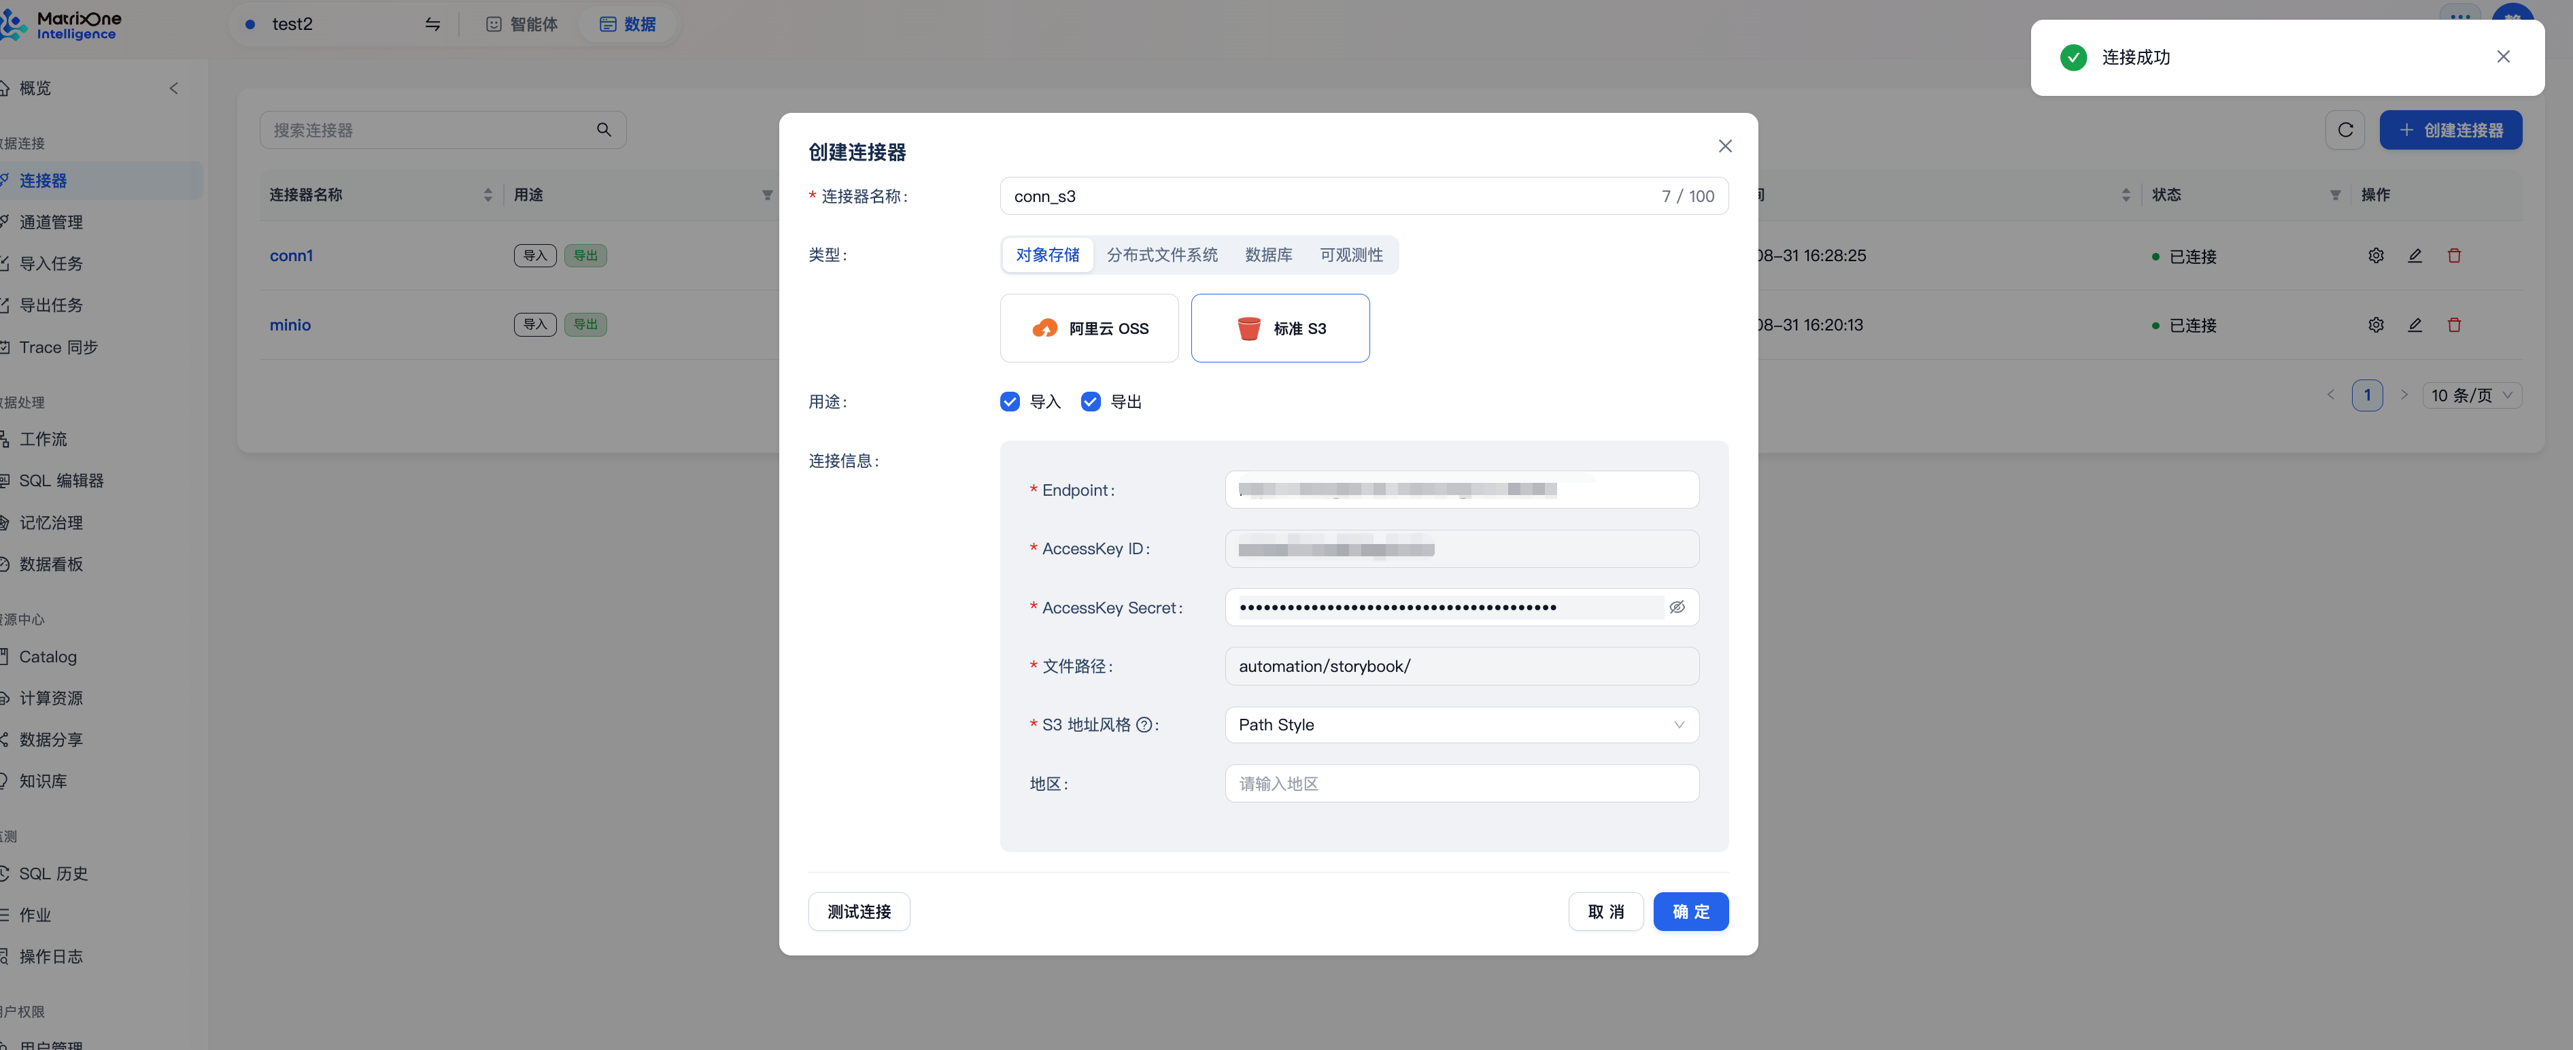Open the 10 条/页 page size dropdown
This screenshot has height=1050, width=2573.
pos(2471,396)
